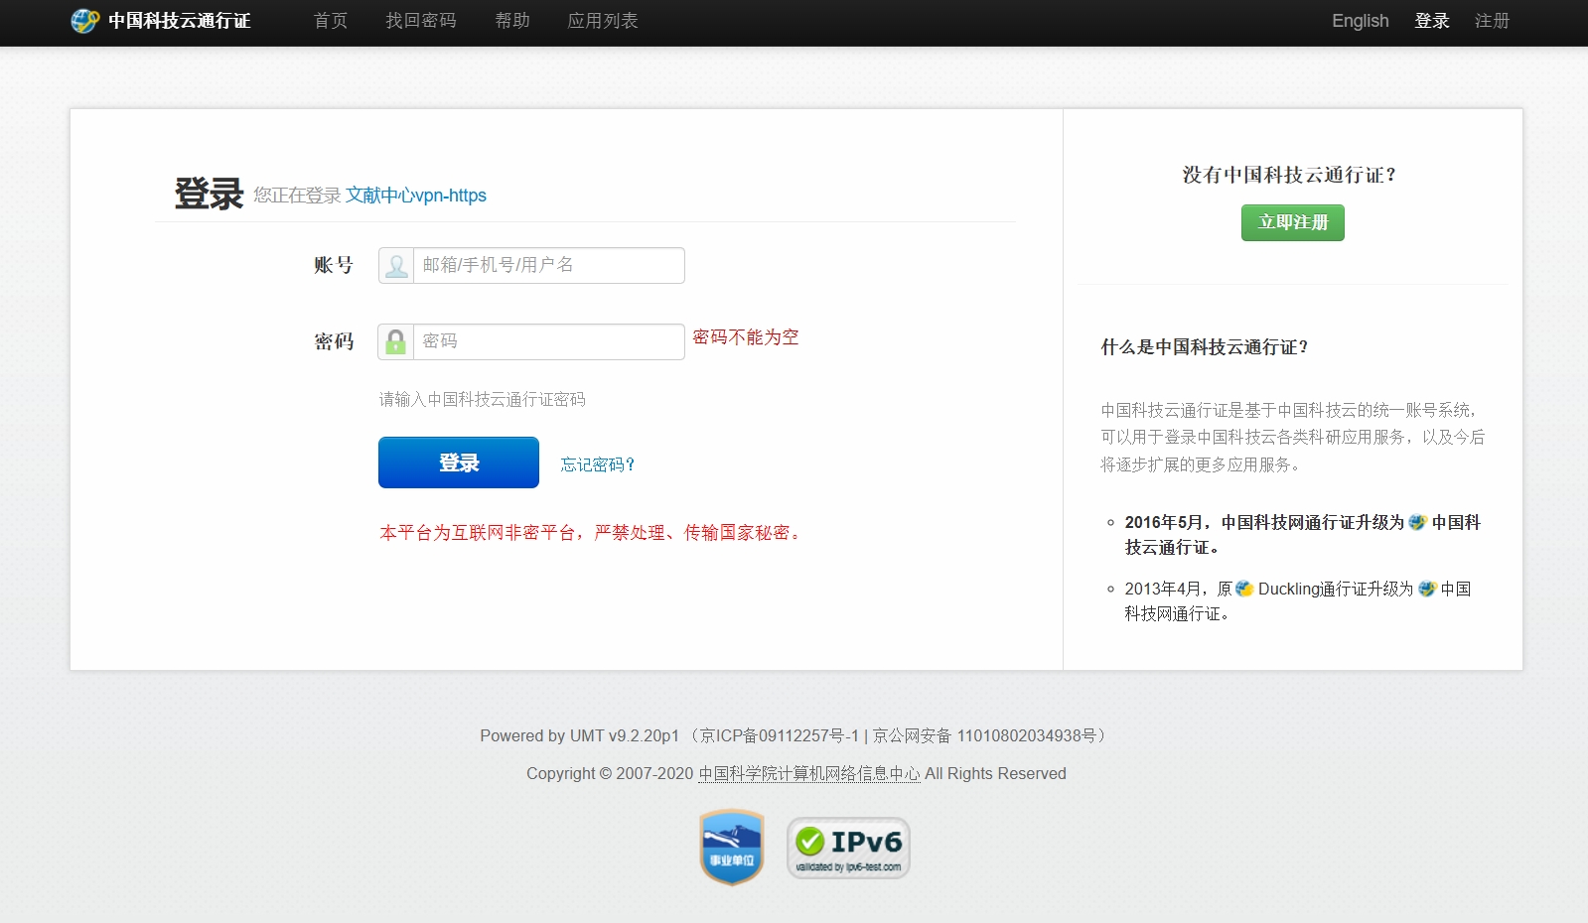This screenshot has height=923, width=1588.
Task: Click the 没有中国科技云通行证? heading
Action: click(1290, 175)
